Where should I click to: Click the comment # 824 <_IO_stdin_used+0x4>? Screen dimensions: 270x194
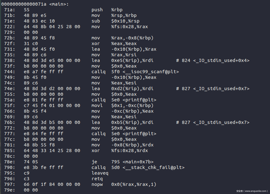(213, 61)
